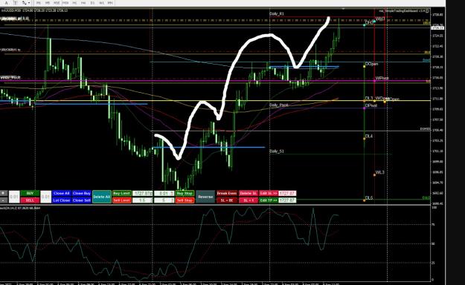The width and height of the screenshot is (465, 285).
Task: Click the minus button on trading panel
Action: pyautogui.click(x=4, y=200)
